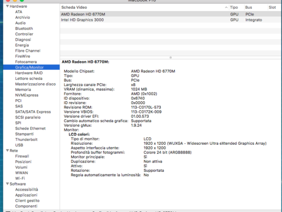The image size is (282, 212).
Task: Click Colore 24 bit (ARGB8888) value
Action: click(167, 153)
